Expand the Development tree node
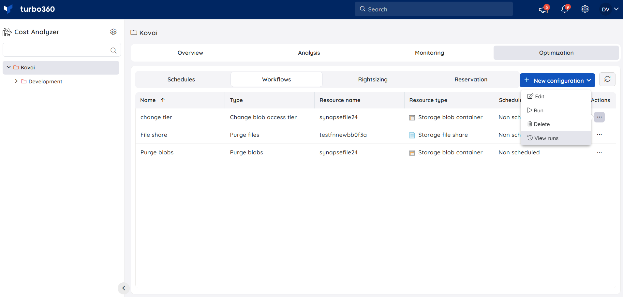 click(16, 81)
